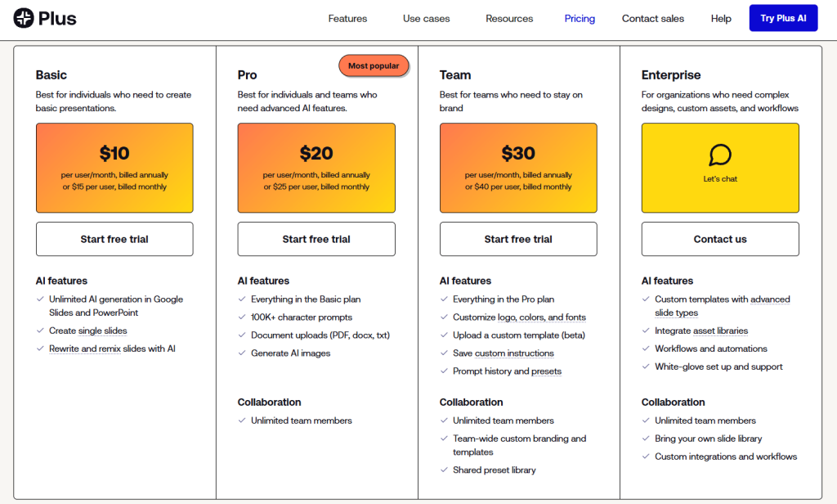Start free trial for Basic plan
837x504 pixels.
tap(114, 239)
